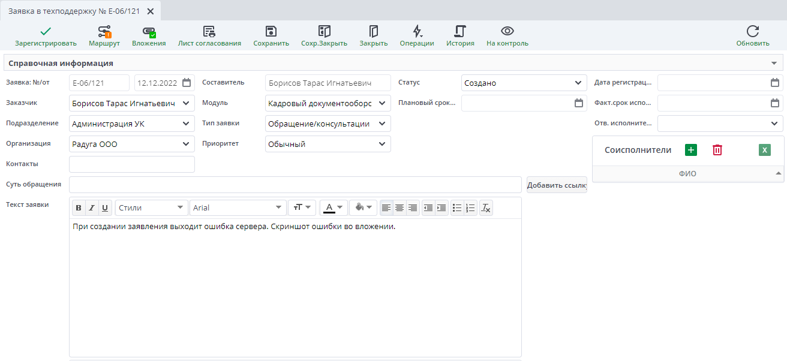
Task: Toggle underline text formatting
Action: tap(105, 208)
